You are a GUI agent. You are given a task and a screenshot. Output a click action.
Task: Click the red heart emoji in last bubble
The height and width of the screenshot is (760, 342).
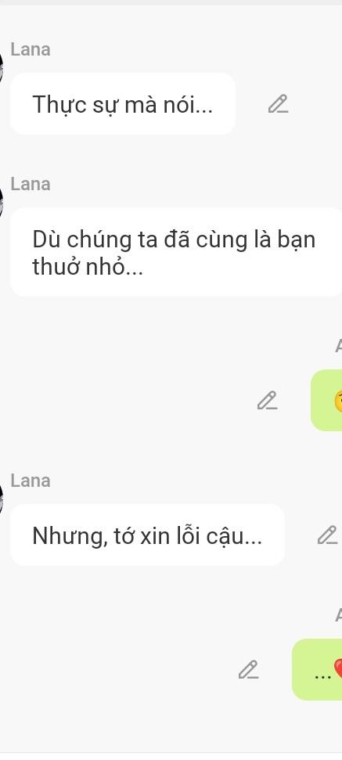[337, 669]
